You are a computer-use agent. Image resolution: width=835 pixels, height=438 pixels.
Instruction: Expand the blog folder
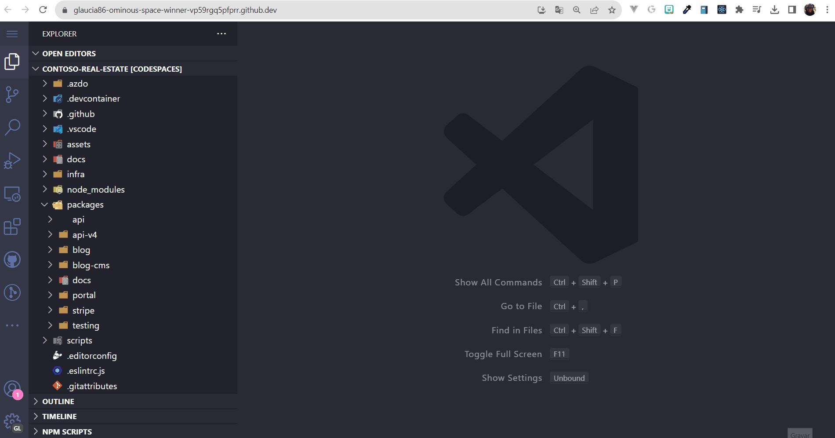(133, 250)
